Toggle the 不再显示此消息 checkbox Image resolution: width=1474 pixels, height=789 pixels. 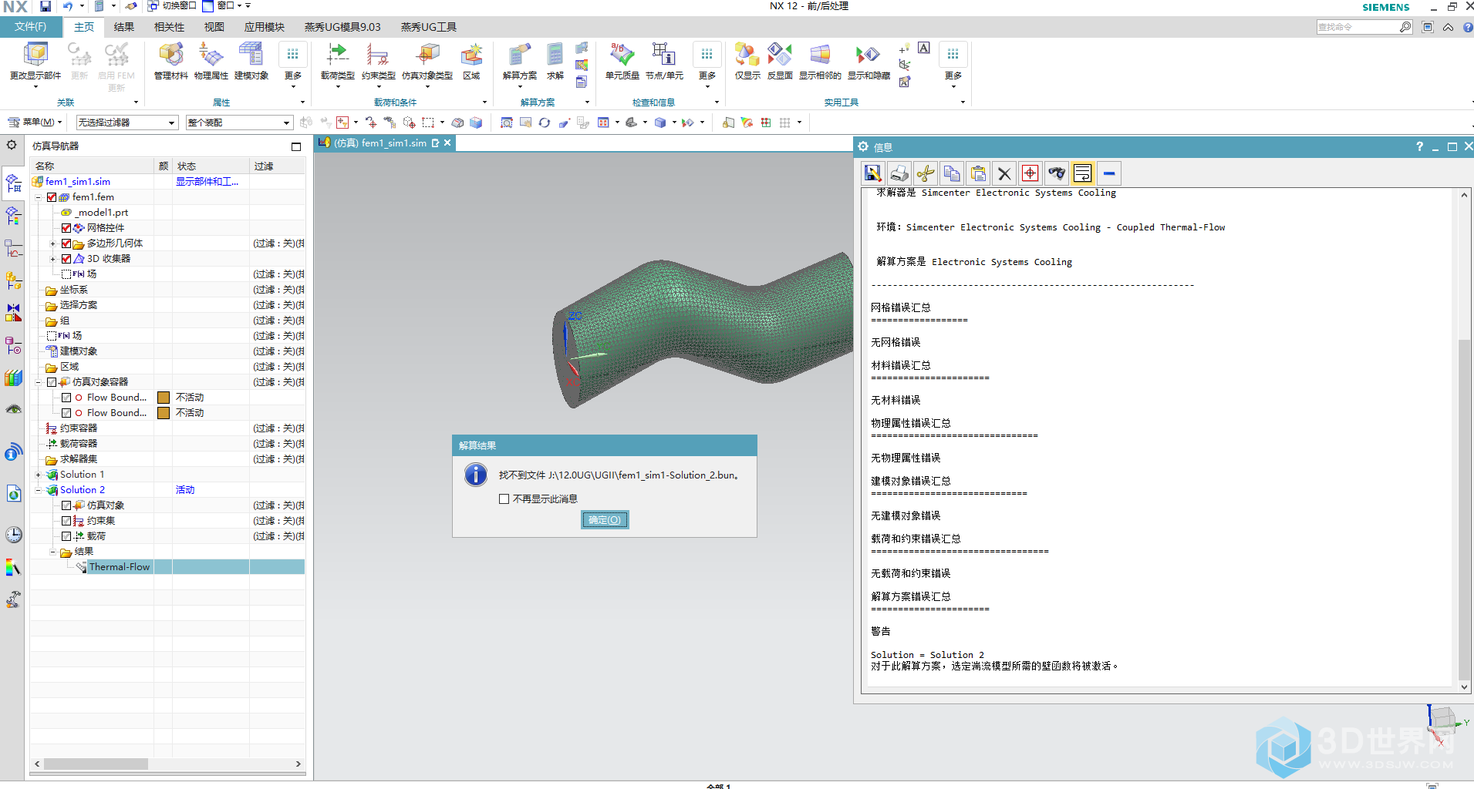click(504, 499)
